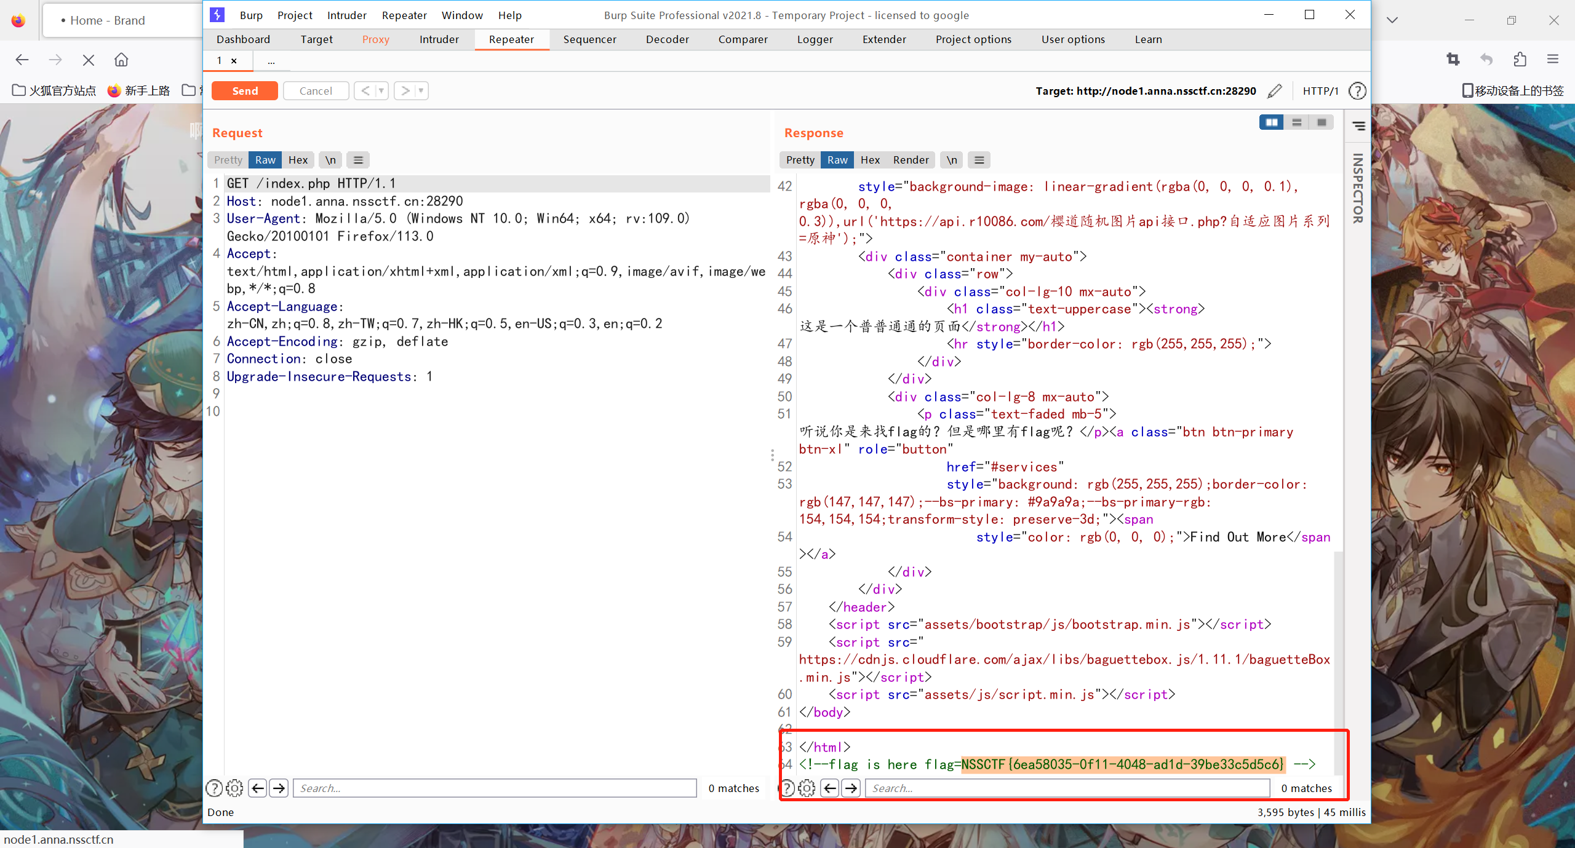Open the Repeater help question mark icon
The width and height of the screenshot is (1575, 848).
(x=1357, y=91)
